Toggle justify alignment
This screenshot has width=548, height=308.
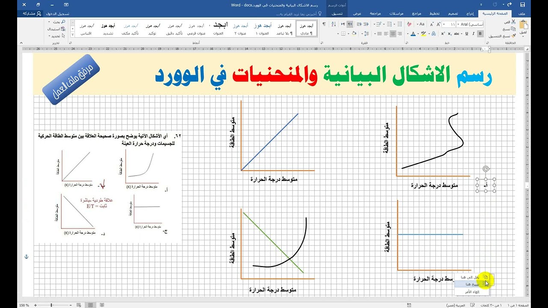[x=379, y=33]
